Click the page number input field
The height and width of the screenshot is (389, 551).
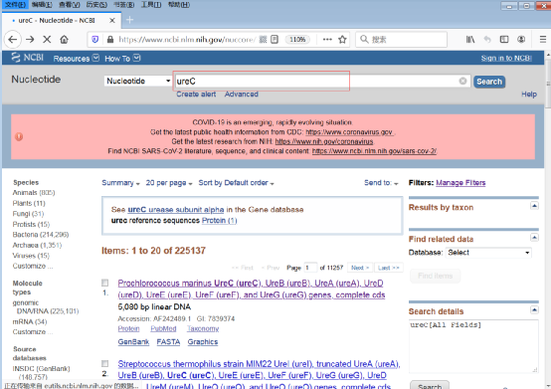pos(310,268)
